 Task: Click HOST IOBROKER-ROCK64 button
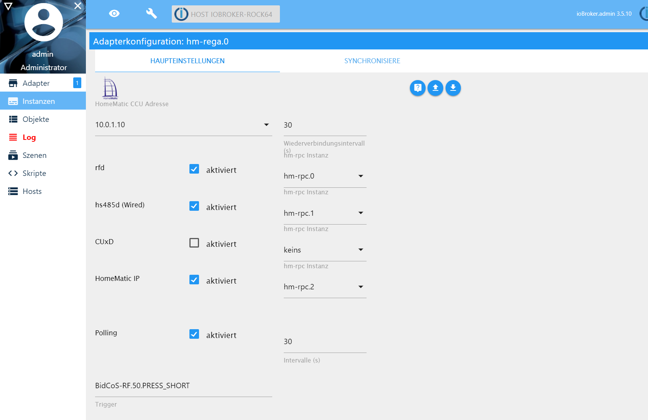coord(225,14)
